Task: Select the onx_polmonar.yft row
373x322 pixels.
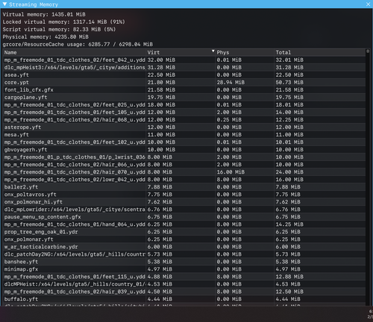Action: point(184,239)
